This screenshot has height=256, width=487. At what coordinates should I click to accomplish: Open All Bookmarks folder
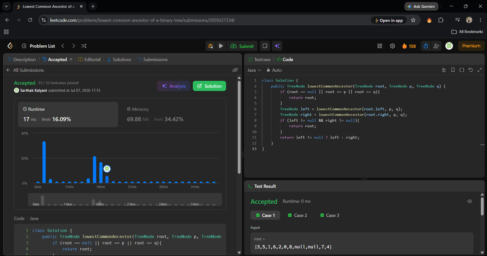tap(468, 32)
